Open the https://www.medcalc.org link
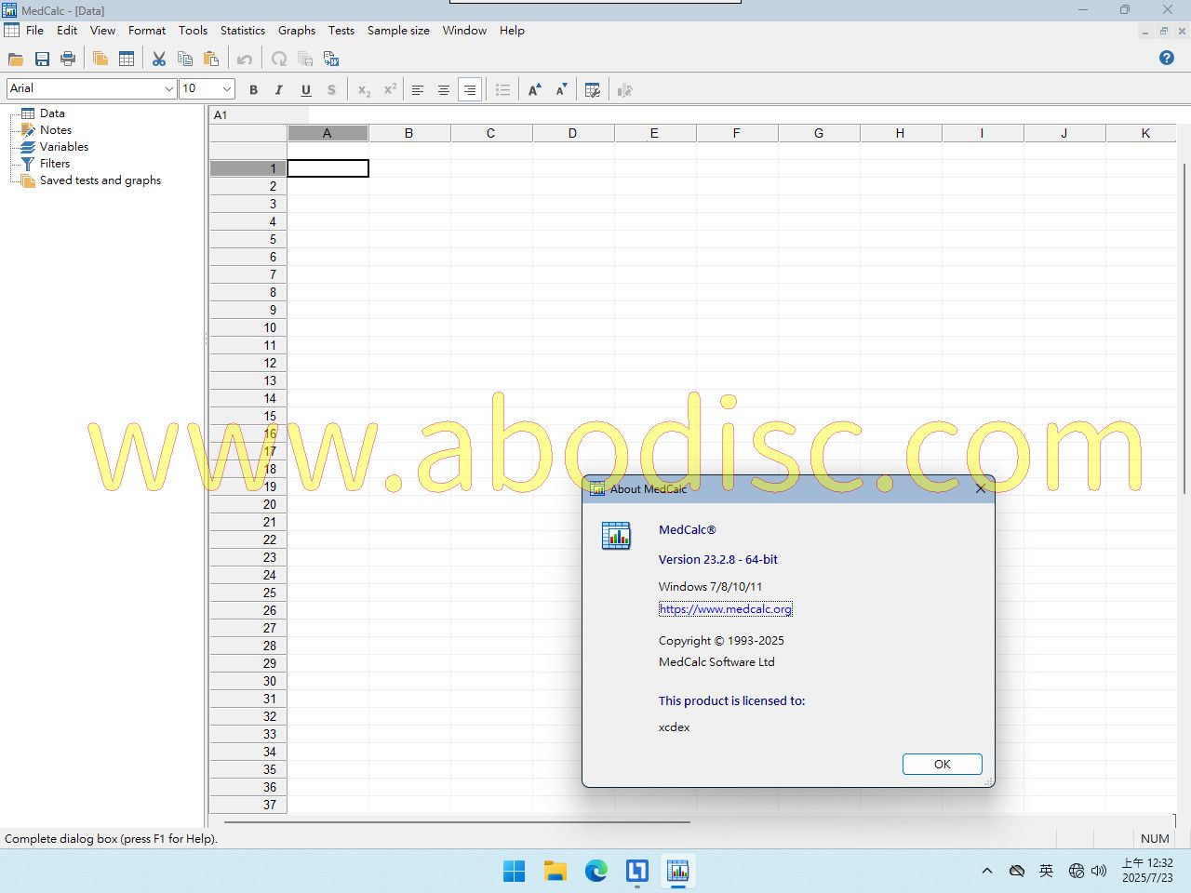The height and width of the screenshot is (893, 1191). pos(726,609)
